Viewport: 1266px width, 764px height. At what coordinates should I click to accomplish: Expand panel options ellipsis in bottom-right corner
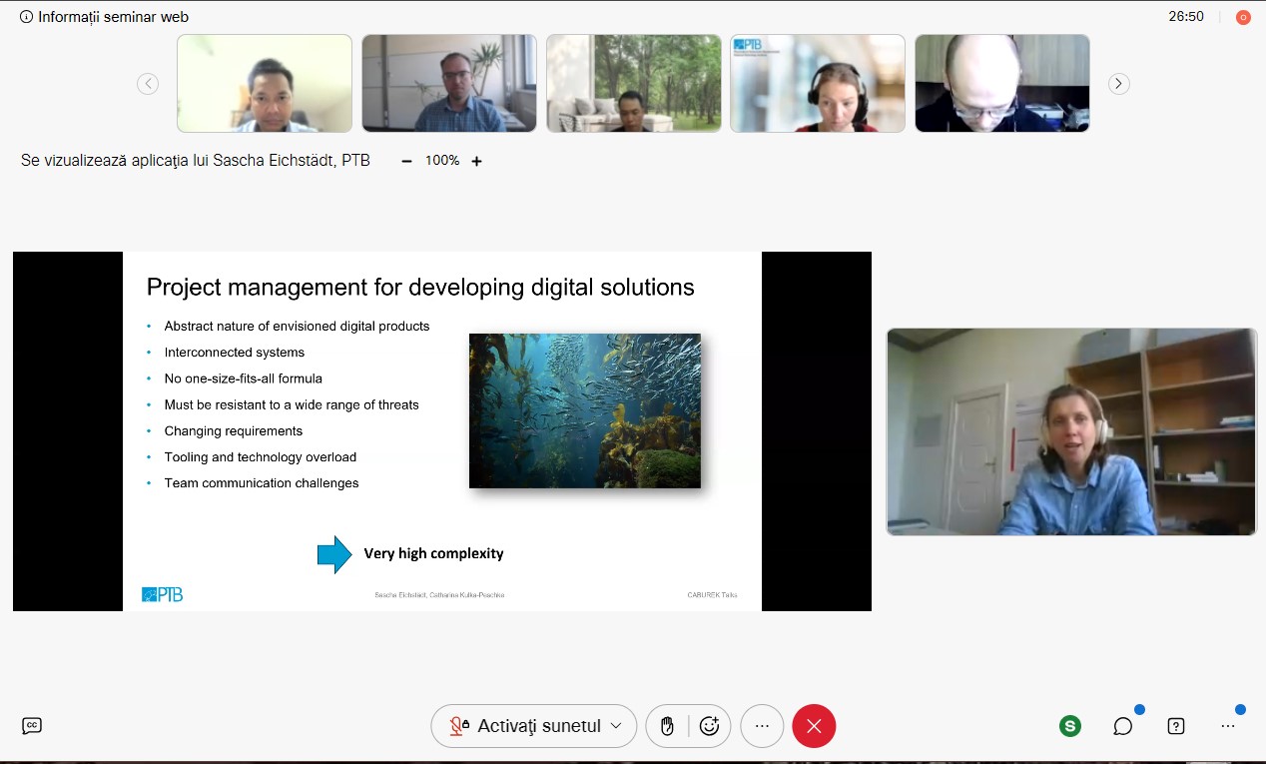pyautogui.click(x=1228, y=726)
